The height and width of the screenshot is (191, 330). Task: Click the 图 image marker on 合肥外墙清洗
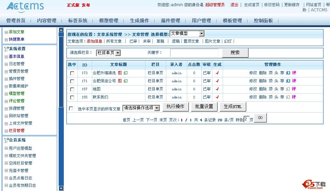click(x=120, y=73)
